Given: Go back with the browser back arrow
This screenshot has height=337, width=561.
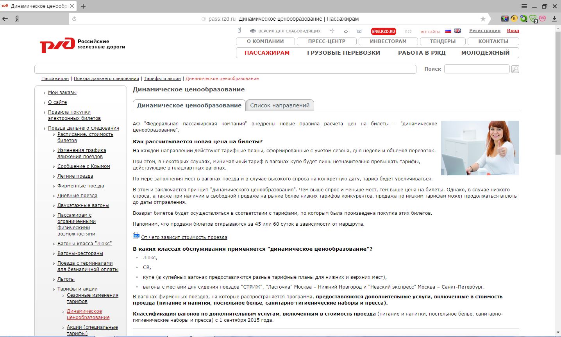Looking at the screenshot, I should pos(5,19).
